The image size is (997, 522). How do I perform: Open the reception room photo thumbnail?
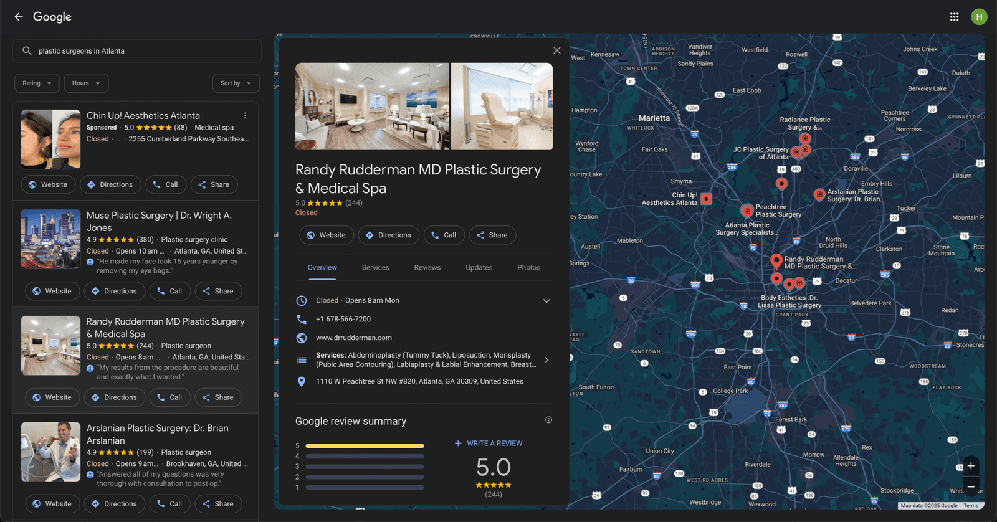pos(372,107)
